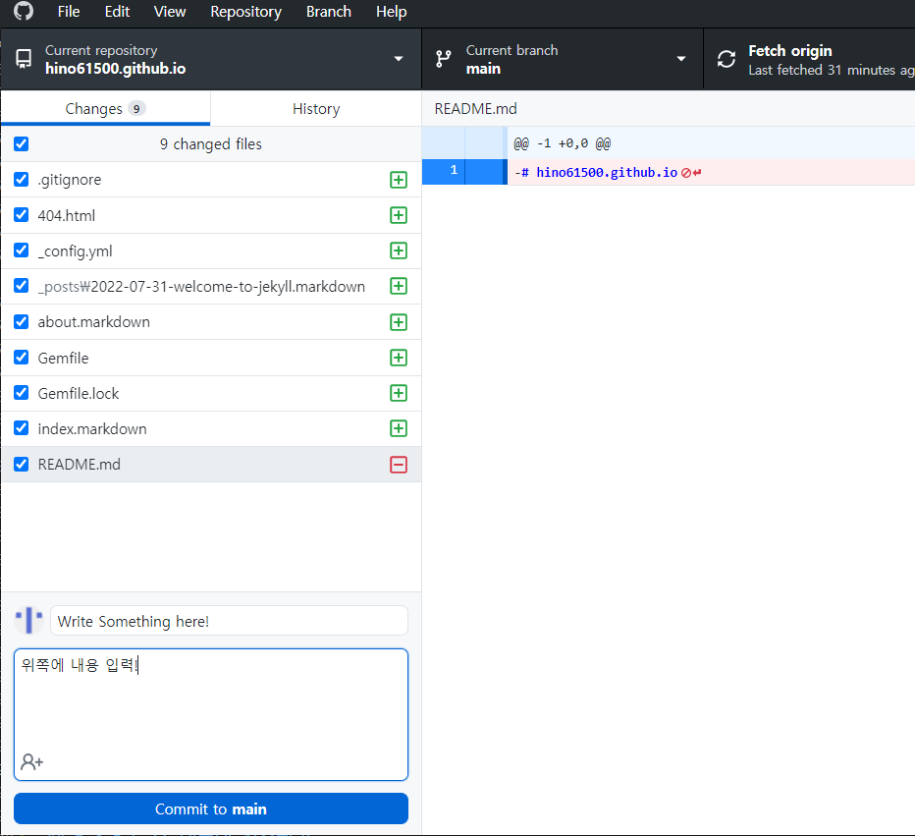Click the green added icon next to 404.html
Screen dimensions: 915x836
coord(399,215)
